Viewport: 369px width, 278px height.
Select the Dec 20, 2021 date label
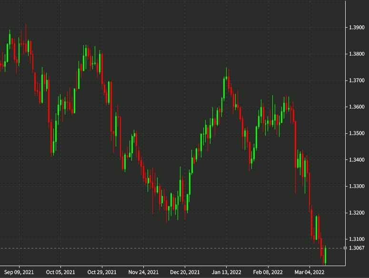click(185, 272)
